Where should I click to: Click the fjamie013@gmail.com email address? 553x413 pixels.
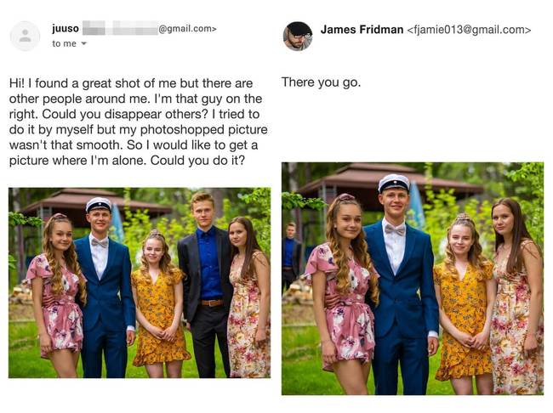(x=469, y=30)
